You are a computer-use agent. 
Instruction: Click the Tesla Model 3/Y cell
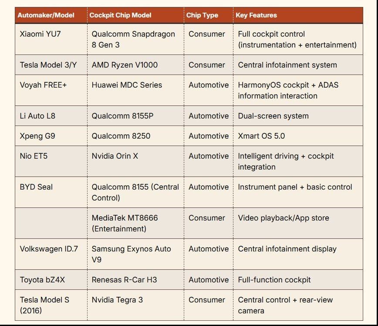click(x=51, y=65)
